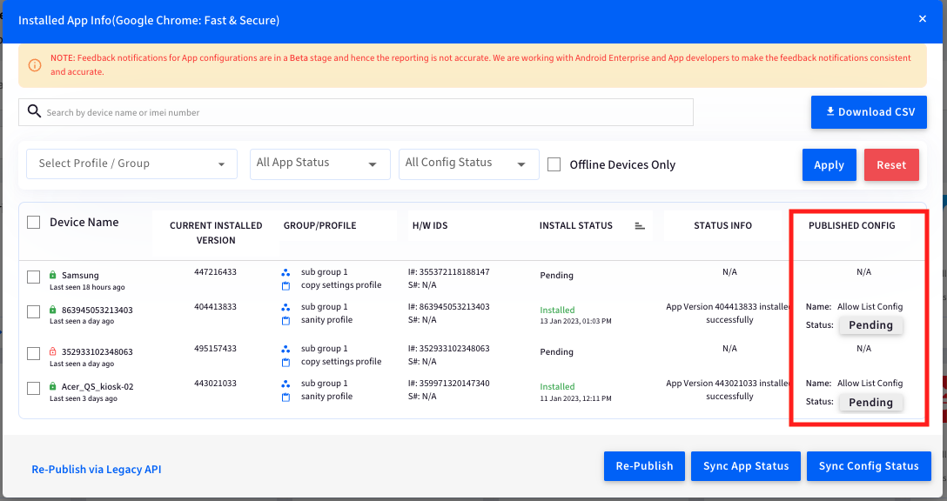
Task: Click Installed status dated 11 Jan 2023
Action: click(557, 386)
